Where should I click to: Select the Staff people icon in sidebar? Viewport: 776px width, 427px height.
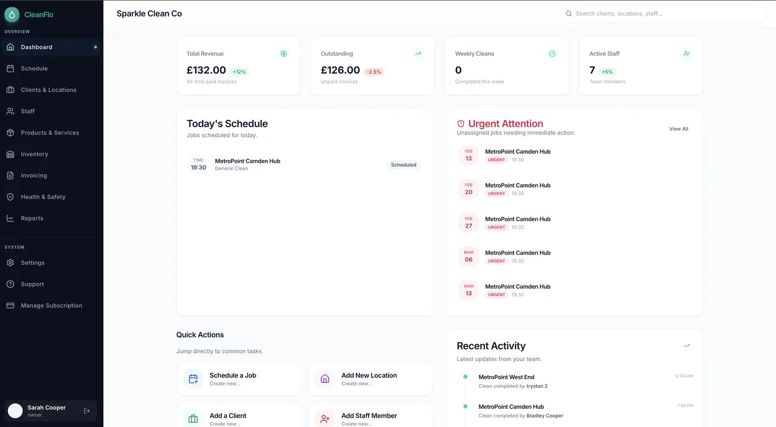(11, 111)
